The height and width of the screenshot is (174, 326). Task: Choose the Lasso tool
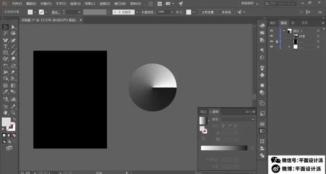[x=13, y=33]
